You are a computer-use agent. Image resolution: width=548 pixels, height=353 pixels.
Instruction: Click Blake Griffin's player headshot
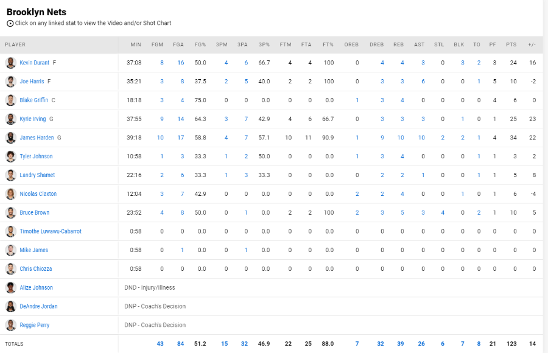coord(11,100)
